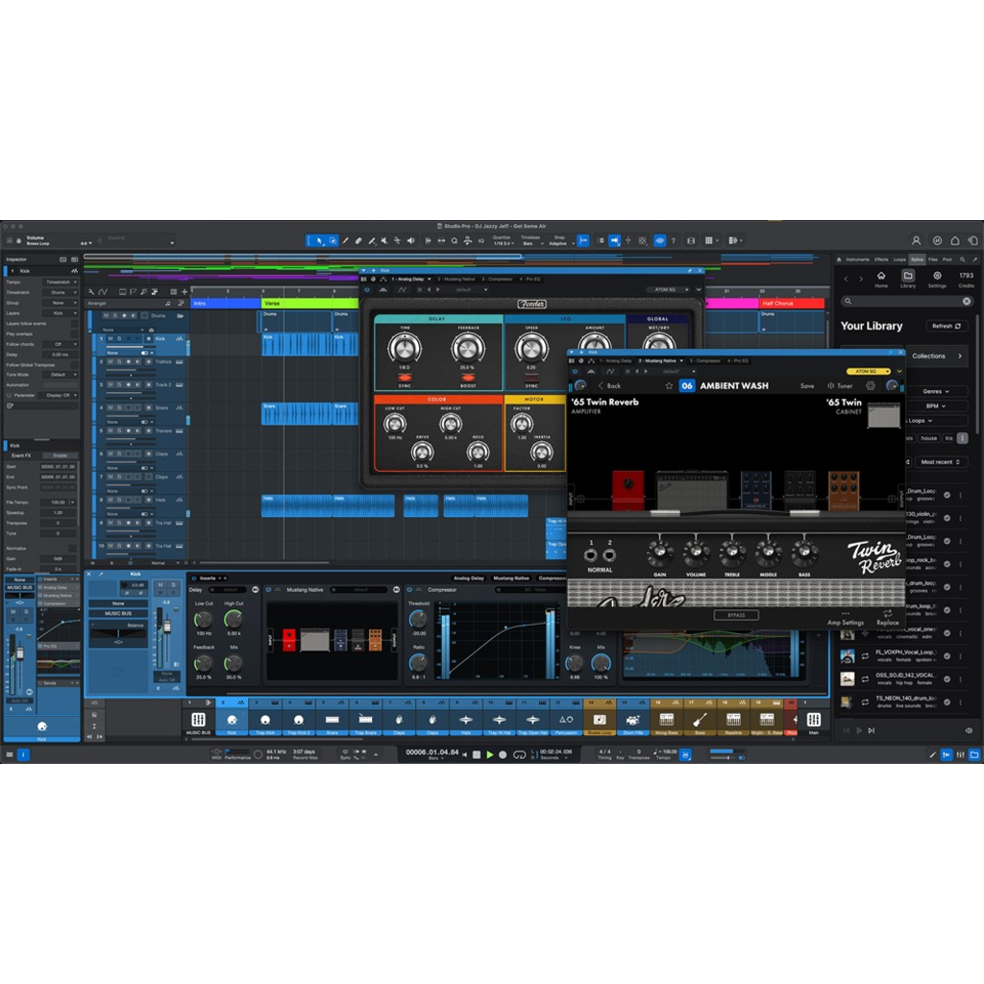Open the Tuner in Mustang Native
The image size is (984, 984).
pyautogui.click(x=840, y=386)
